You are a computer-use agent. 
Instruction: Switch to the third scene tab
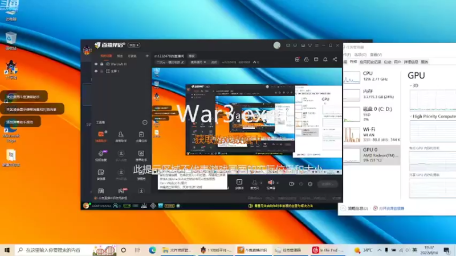pos(132,56)
